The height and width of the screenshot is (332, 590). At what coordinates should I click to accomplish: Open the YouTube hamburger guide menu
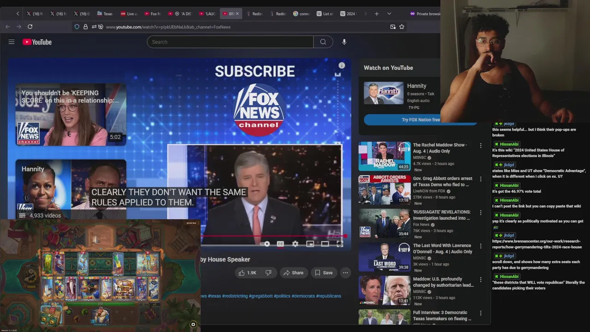pos(12,42)
